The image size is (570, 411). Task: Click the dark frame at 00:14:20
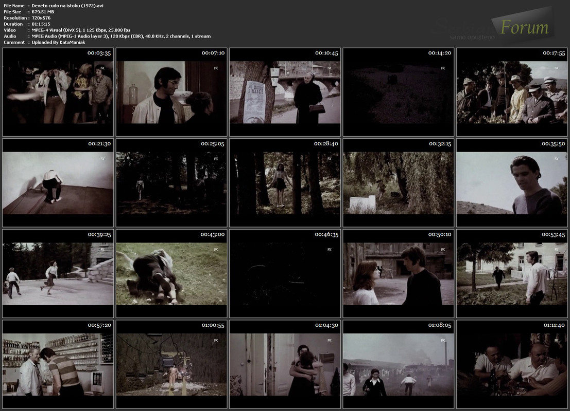pyautogui.click(x=398, y=92)
